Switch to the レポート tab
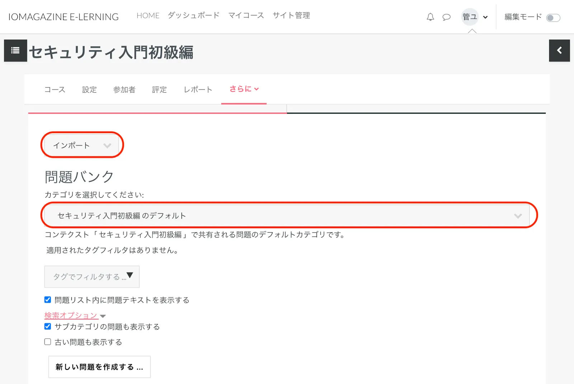The width and height of the screenshot is (574, 384). pos(198,90)
